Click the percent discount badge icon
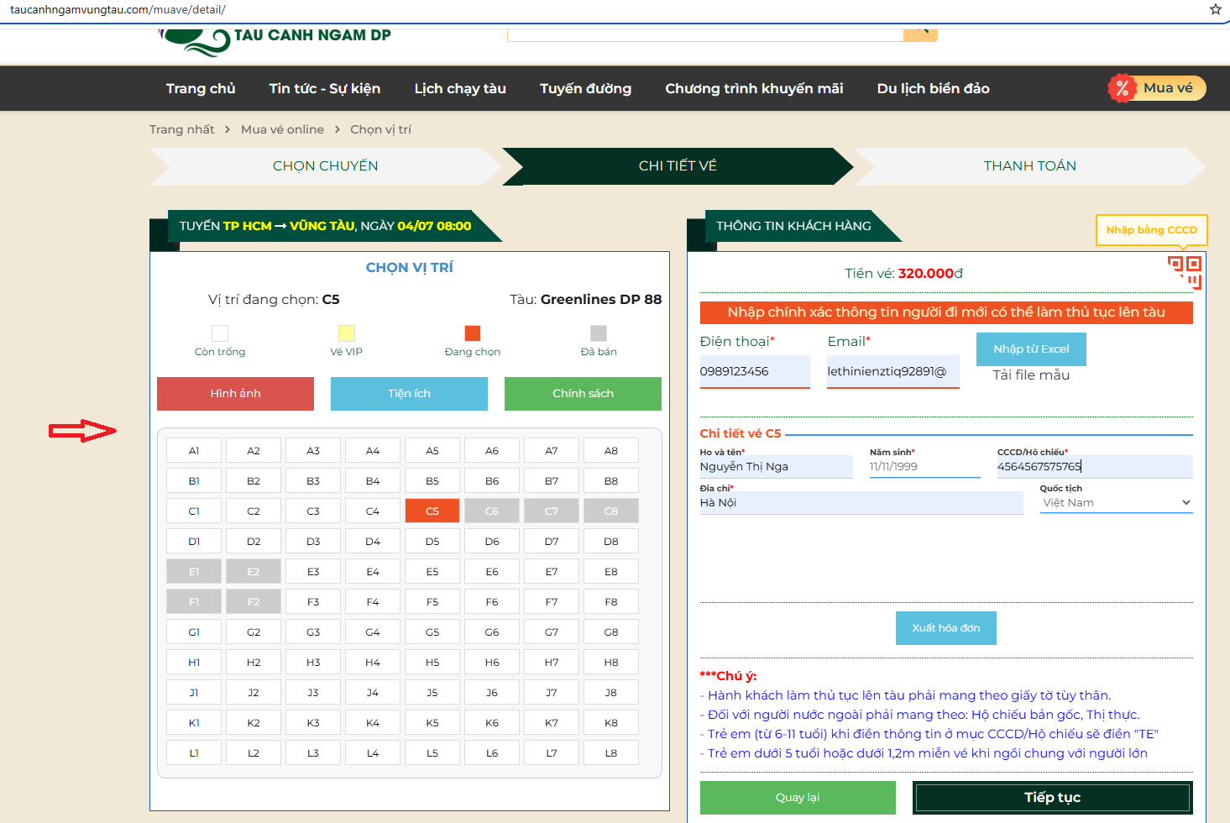Screen dimensions: 1230x823 (x=1122, y=88)
